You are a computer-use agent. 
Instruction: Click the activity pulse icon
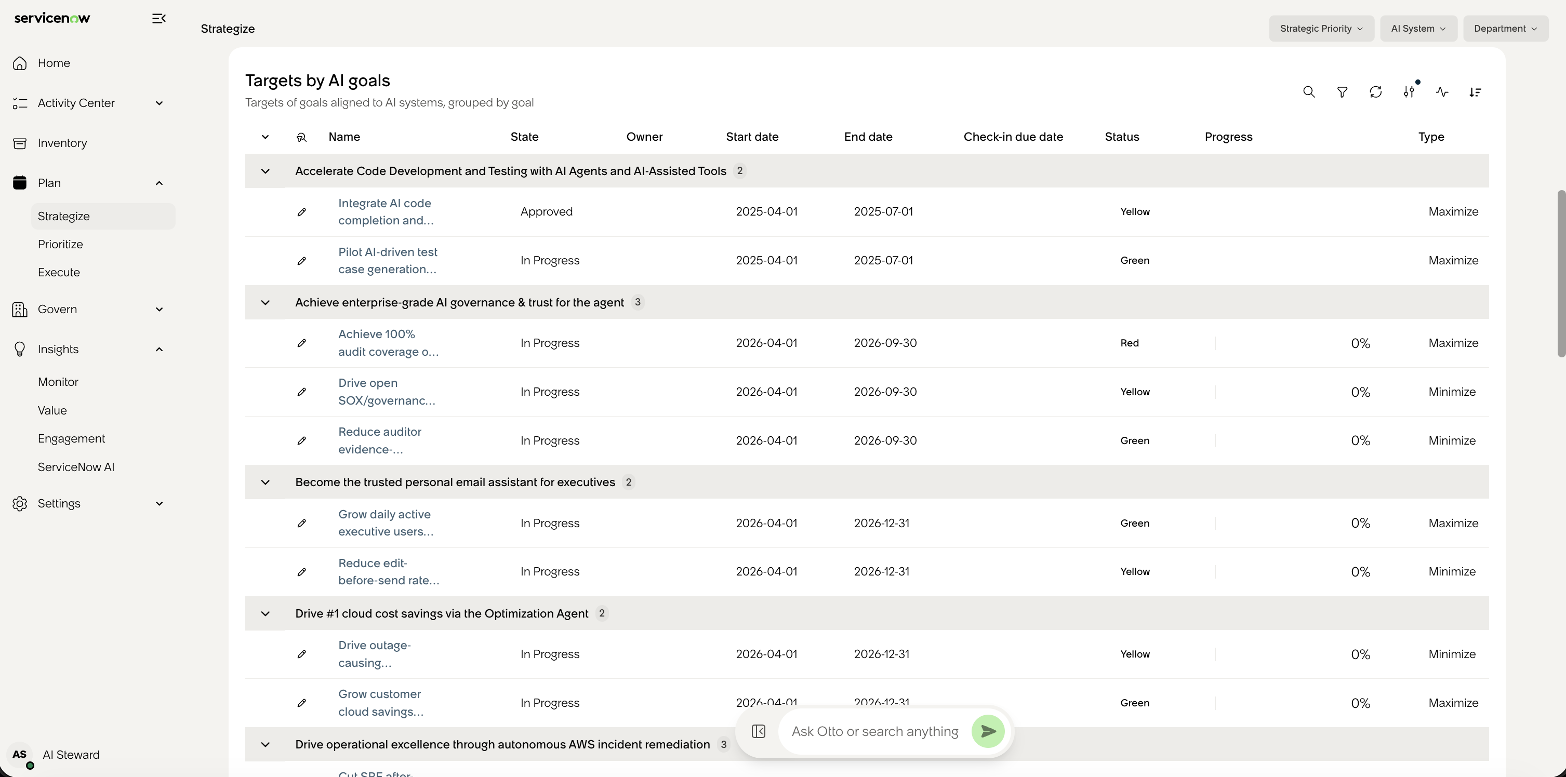pos(1442,92)
